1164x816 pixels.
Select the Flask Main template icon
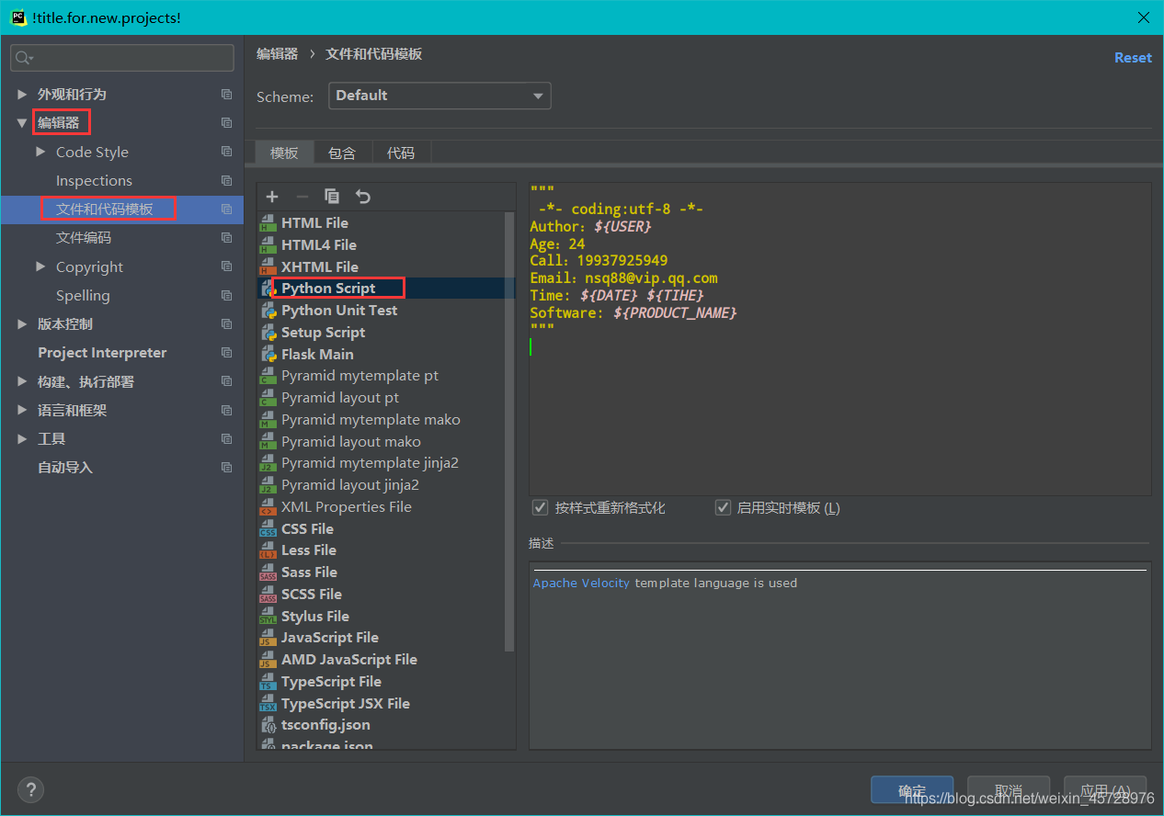(268, 355)
